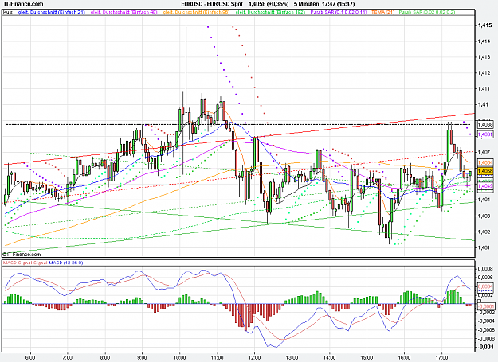Click the +0,35% change in header

pyautogui.click(x=277, y=4)
